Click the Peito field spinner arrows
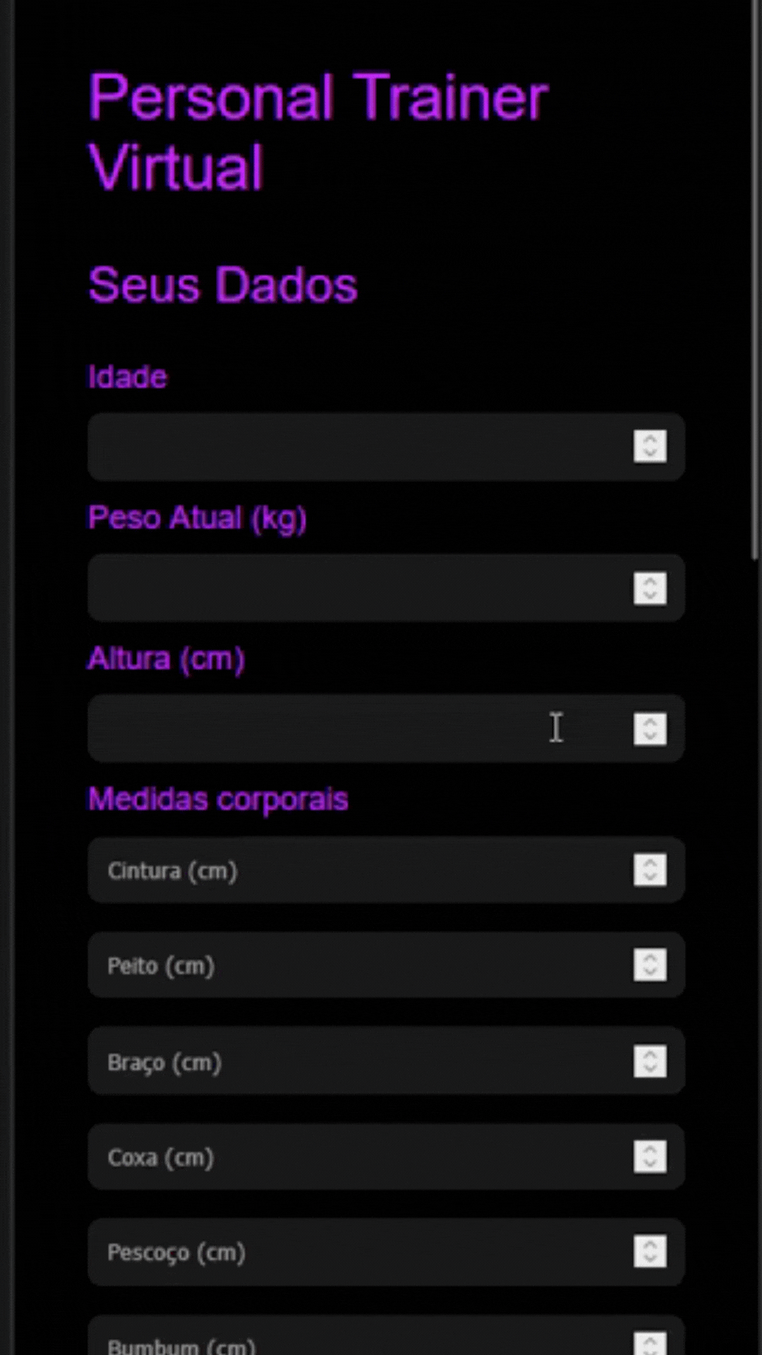762x1355 pixels. [x=650, y=965]
